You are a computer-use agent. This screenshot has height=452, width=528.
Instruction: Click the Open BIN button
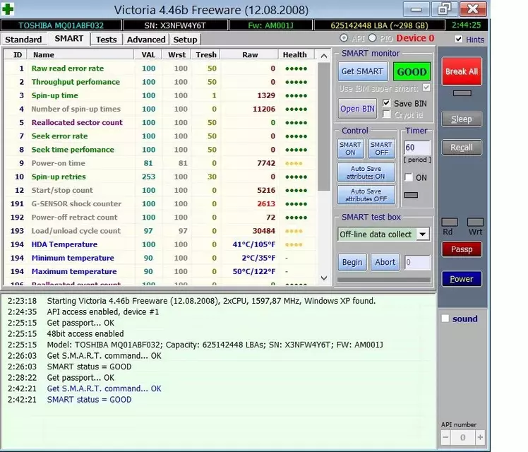click(x=357, y=109)
